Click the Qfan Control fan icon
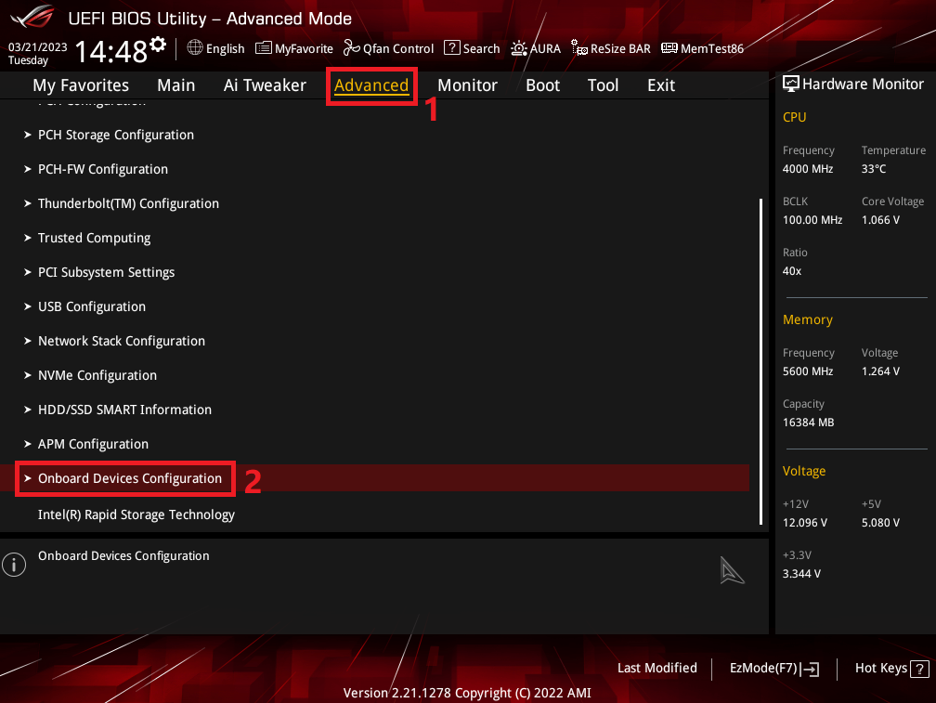 point(352,47)
